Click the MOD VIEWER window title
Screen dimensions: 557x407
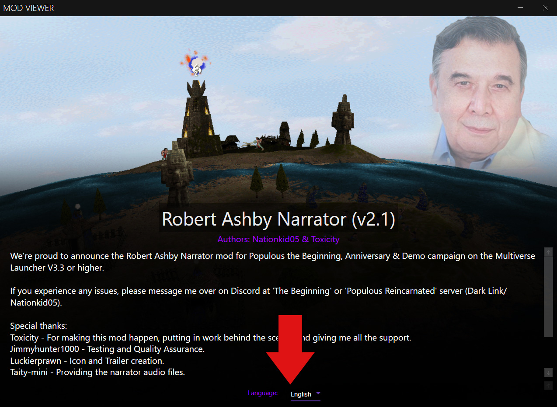click(x=29, y=8)
